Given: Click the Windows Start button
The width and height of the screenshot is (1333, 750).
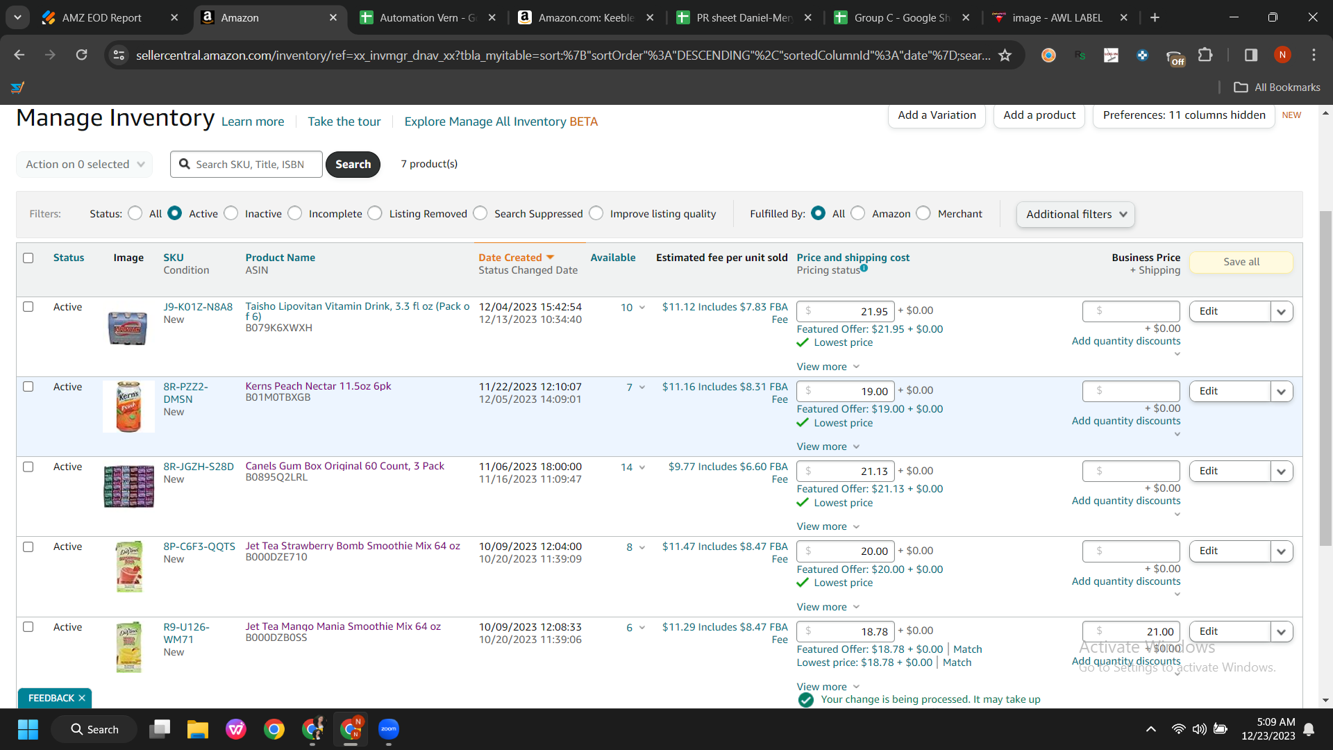Looking at the screenshot, I should tap(28, 729).
